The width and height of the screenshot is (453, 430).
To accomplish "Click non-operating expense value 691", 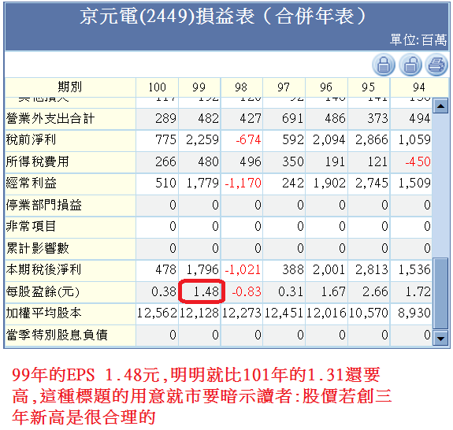I will coord(292,118).
